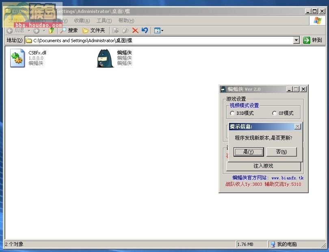The width and height of the screenshot is (329, 252).
Task: Select the CSBfx.dll file icon
Action: pos(17,58)
